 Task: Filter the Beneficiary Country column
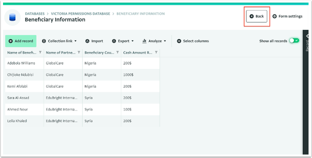pyautogui.click(x=118, y=52)
